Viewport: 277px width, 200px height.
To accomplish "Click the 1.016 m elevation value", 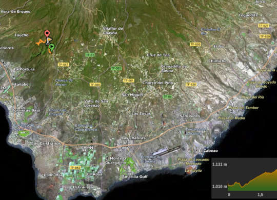I will [220, 186].
